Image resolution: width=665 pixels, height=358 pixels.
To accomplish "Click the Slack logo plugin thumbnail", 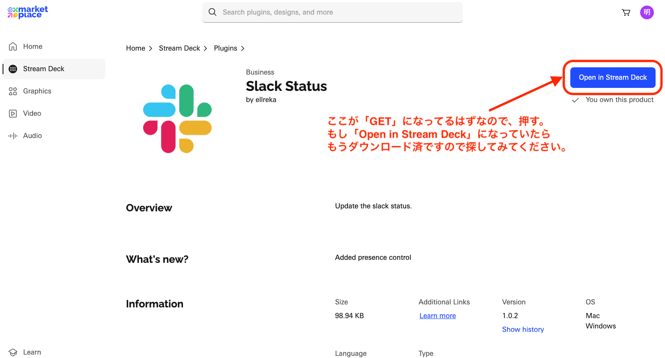I will (x=177, y=119).
